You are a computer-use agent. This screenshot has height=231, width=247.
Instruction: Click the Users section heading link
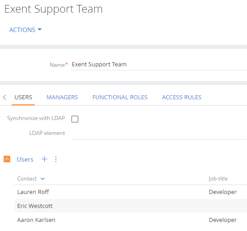25,159
